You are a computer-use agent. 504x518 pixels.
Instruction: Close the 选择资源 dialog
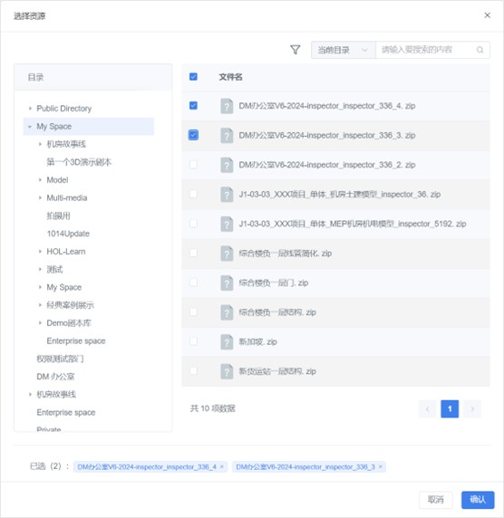tap(487, 15)
